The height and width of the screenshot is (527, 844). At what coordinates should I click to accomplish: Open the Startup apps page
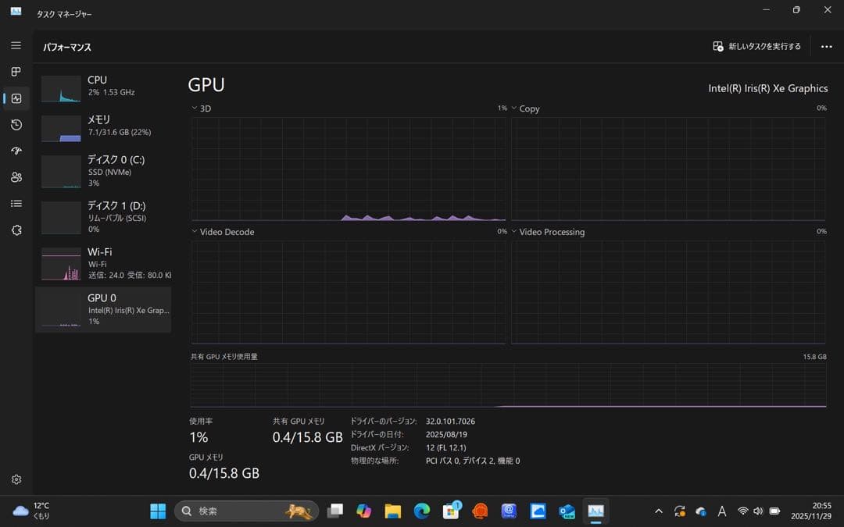(x=16, y=151)
